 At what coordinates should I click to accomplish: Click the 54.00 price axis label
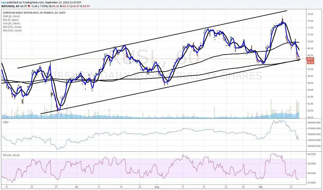pyautogui.click(x=311, y=97)
